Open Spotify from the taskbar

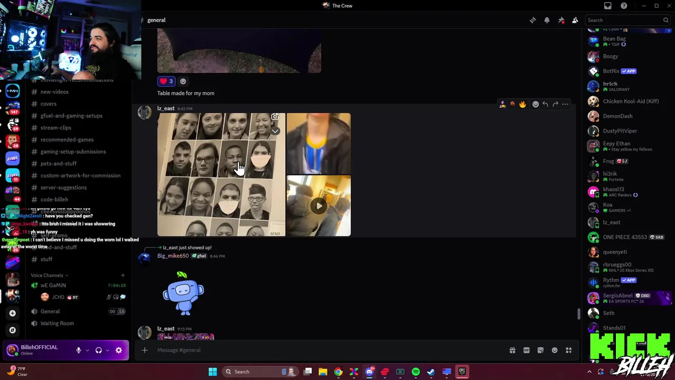pos(416,372)
